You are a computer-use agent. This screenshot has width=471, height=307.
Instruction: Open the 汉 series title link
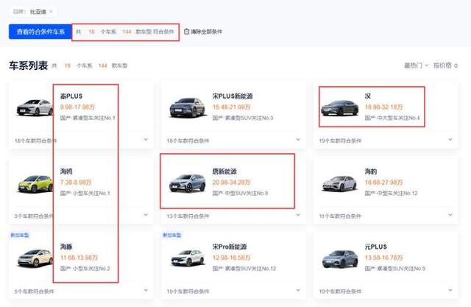pyautogui.click(x=368, y=96)
